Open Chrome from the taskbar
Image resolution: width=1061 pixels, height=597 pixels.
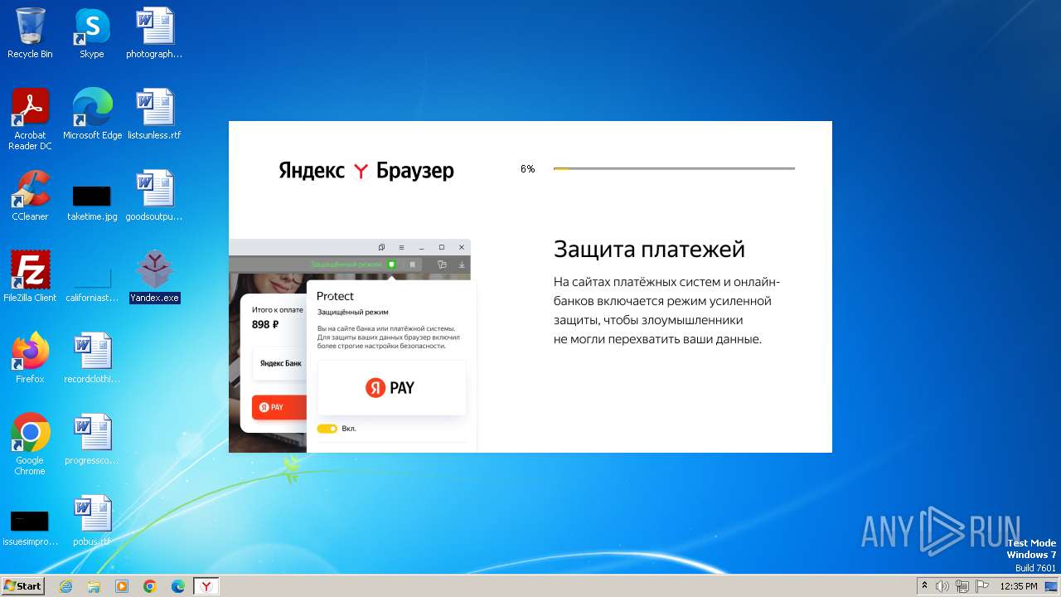pyautogui.click(x=150, y=586)
